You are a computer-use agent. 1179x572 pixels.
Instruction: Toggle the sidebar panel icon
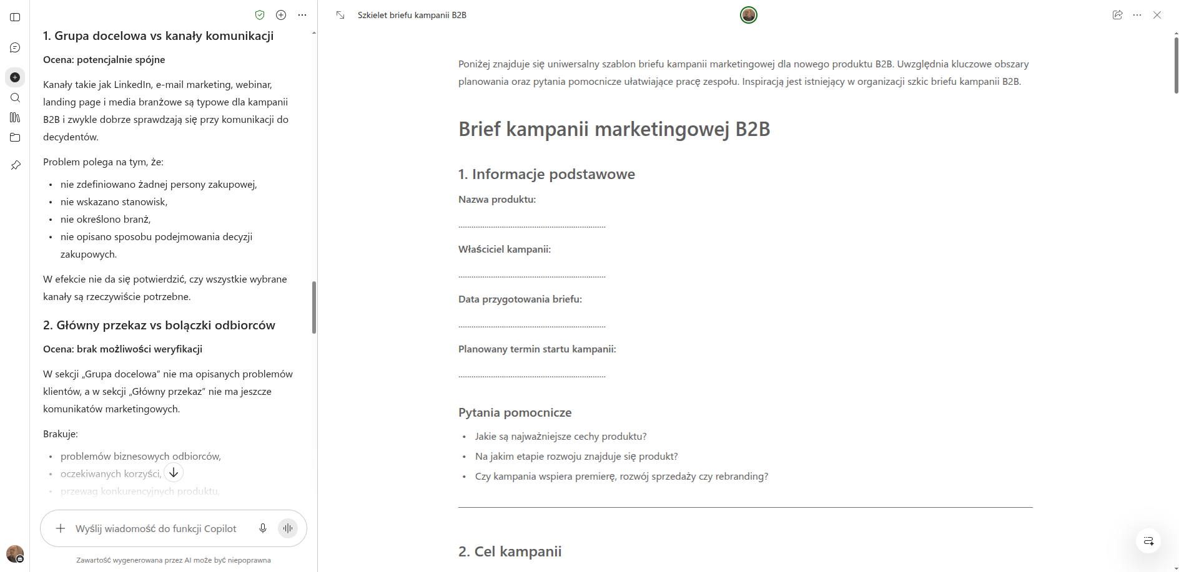[x=15, y=17]
